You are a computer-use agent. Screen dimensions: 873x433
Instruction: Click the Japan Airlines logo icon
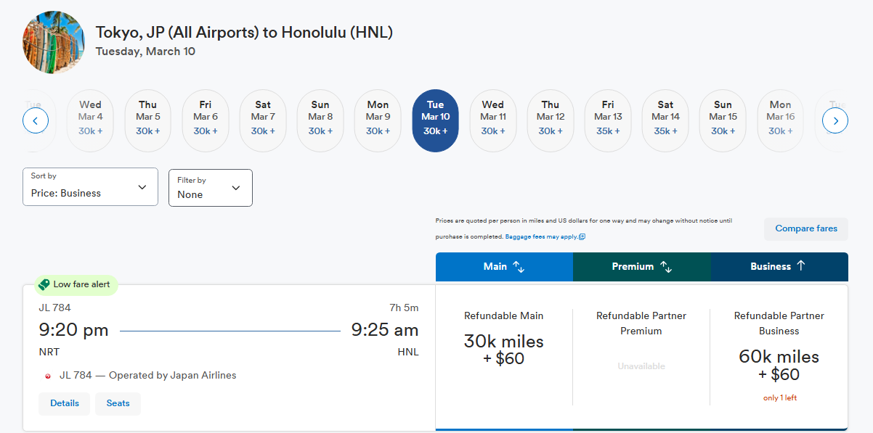(48, 376)
